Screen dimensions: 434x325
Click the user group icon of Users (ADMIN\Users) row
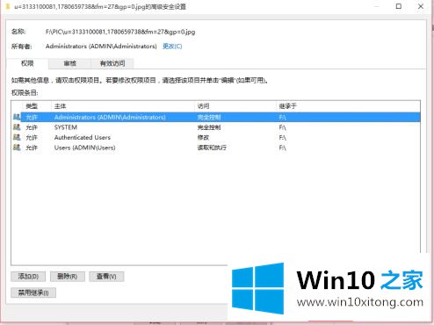coord(17,148)
